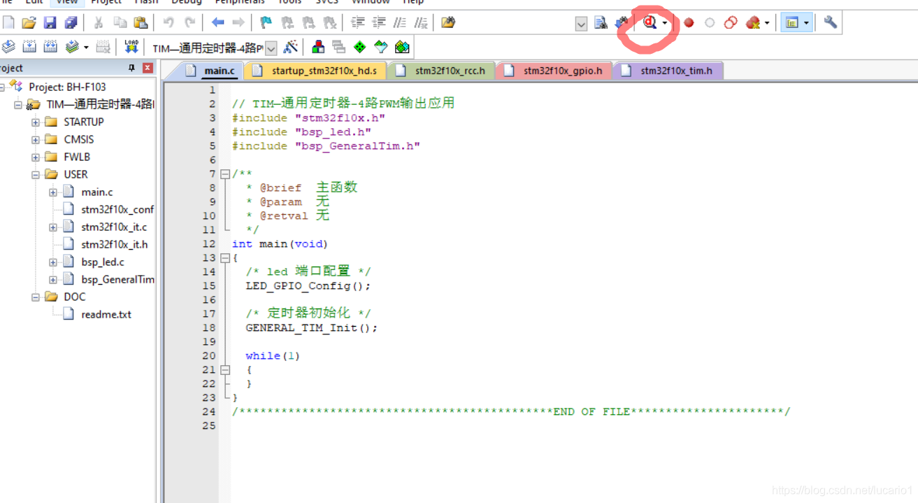Viewport: 918px width, 503px height.
Task: Collapse the while block at line 21
Action: coord(225,369)
